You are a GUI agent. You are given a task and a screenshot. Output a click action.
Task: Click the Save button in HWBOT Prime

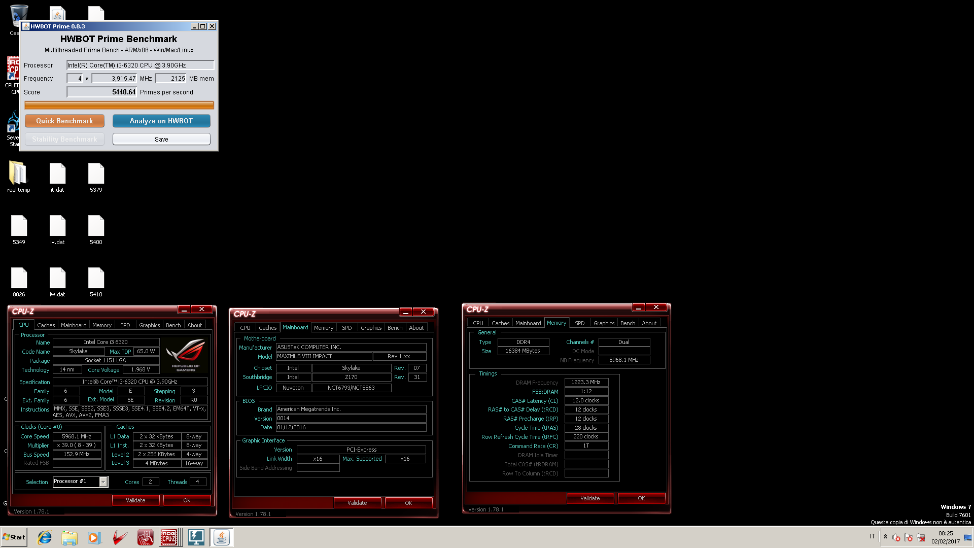point(161,139)
